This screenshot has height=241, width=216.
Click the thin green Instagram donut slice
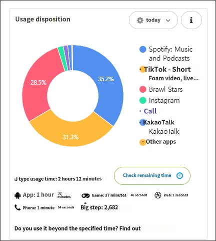(63, 59)
